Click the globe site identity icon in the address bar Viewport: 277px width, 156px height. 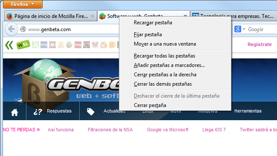tap(23, 29)
